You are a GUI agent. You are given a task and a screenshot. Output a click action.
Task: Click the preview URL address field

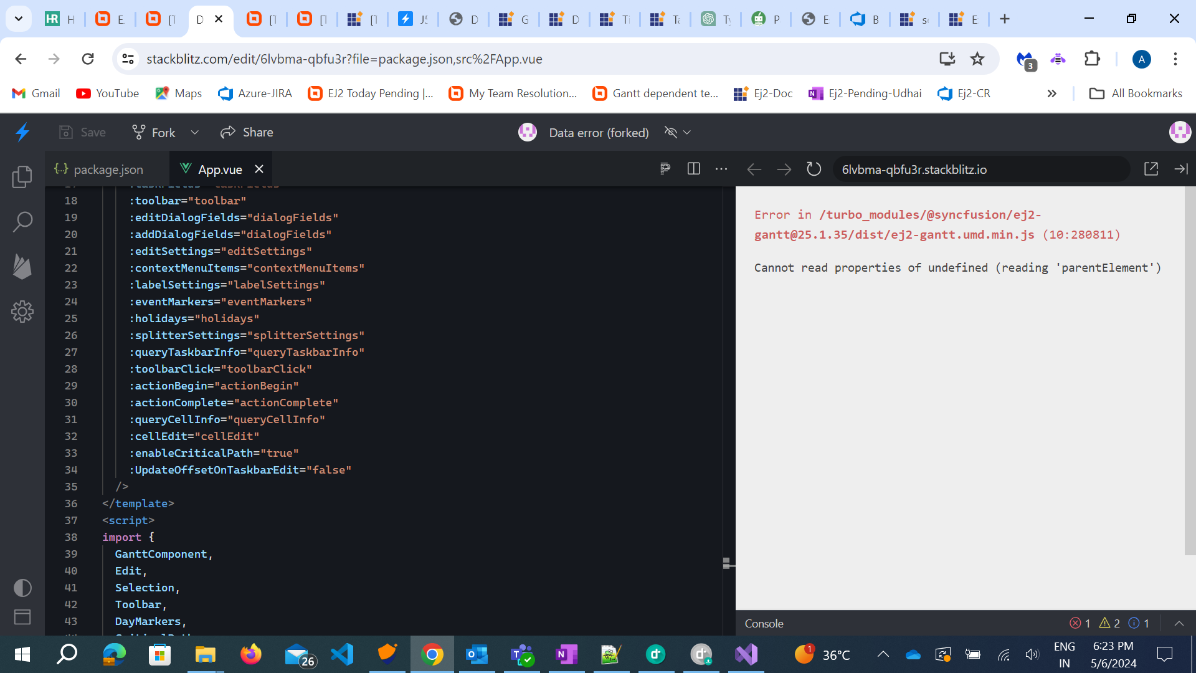pyautogui.click(x=978, y=169)
